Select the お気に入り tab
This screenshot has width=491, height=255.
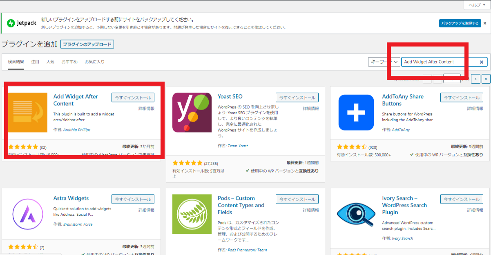coord(94,62)
